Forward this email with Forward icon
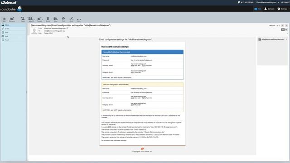 [x=39, y=19]
